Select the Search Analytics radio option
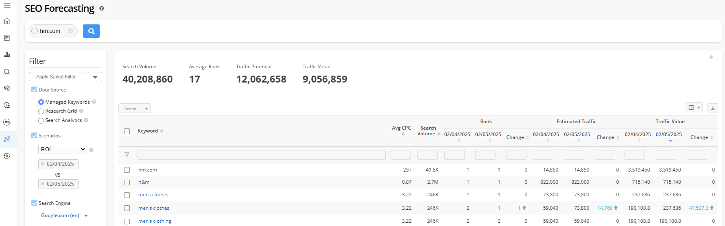 (x=41, y=121)
